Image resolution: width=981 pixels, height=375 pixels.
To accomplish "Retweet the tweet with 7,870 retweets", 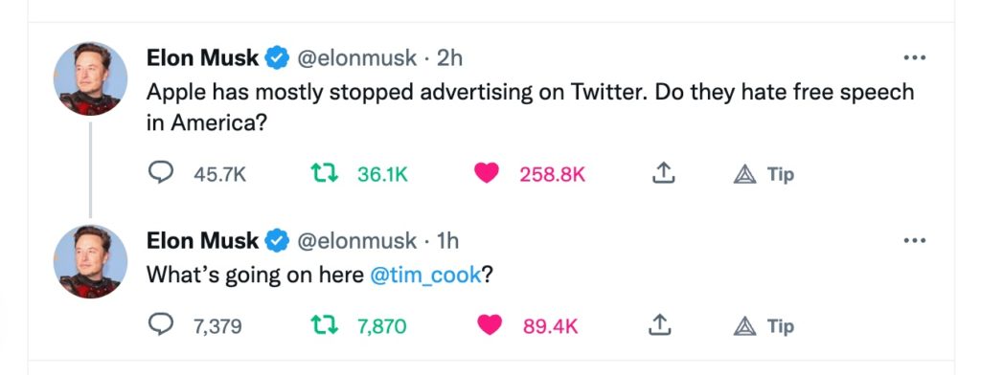I will tap(325, 325).
